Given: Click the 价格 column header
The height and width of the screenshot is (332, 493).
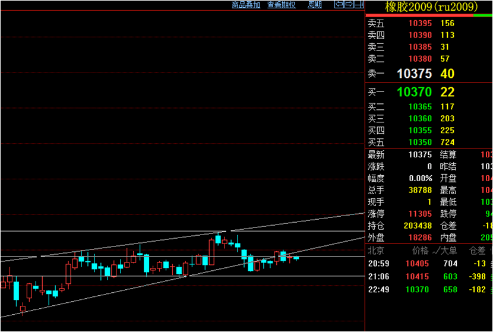Looking at the screenshot, I should [x=421, y=251].
